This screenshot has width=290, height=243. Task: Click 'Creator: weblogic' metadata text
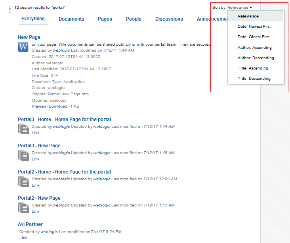coord(48,88)
